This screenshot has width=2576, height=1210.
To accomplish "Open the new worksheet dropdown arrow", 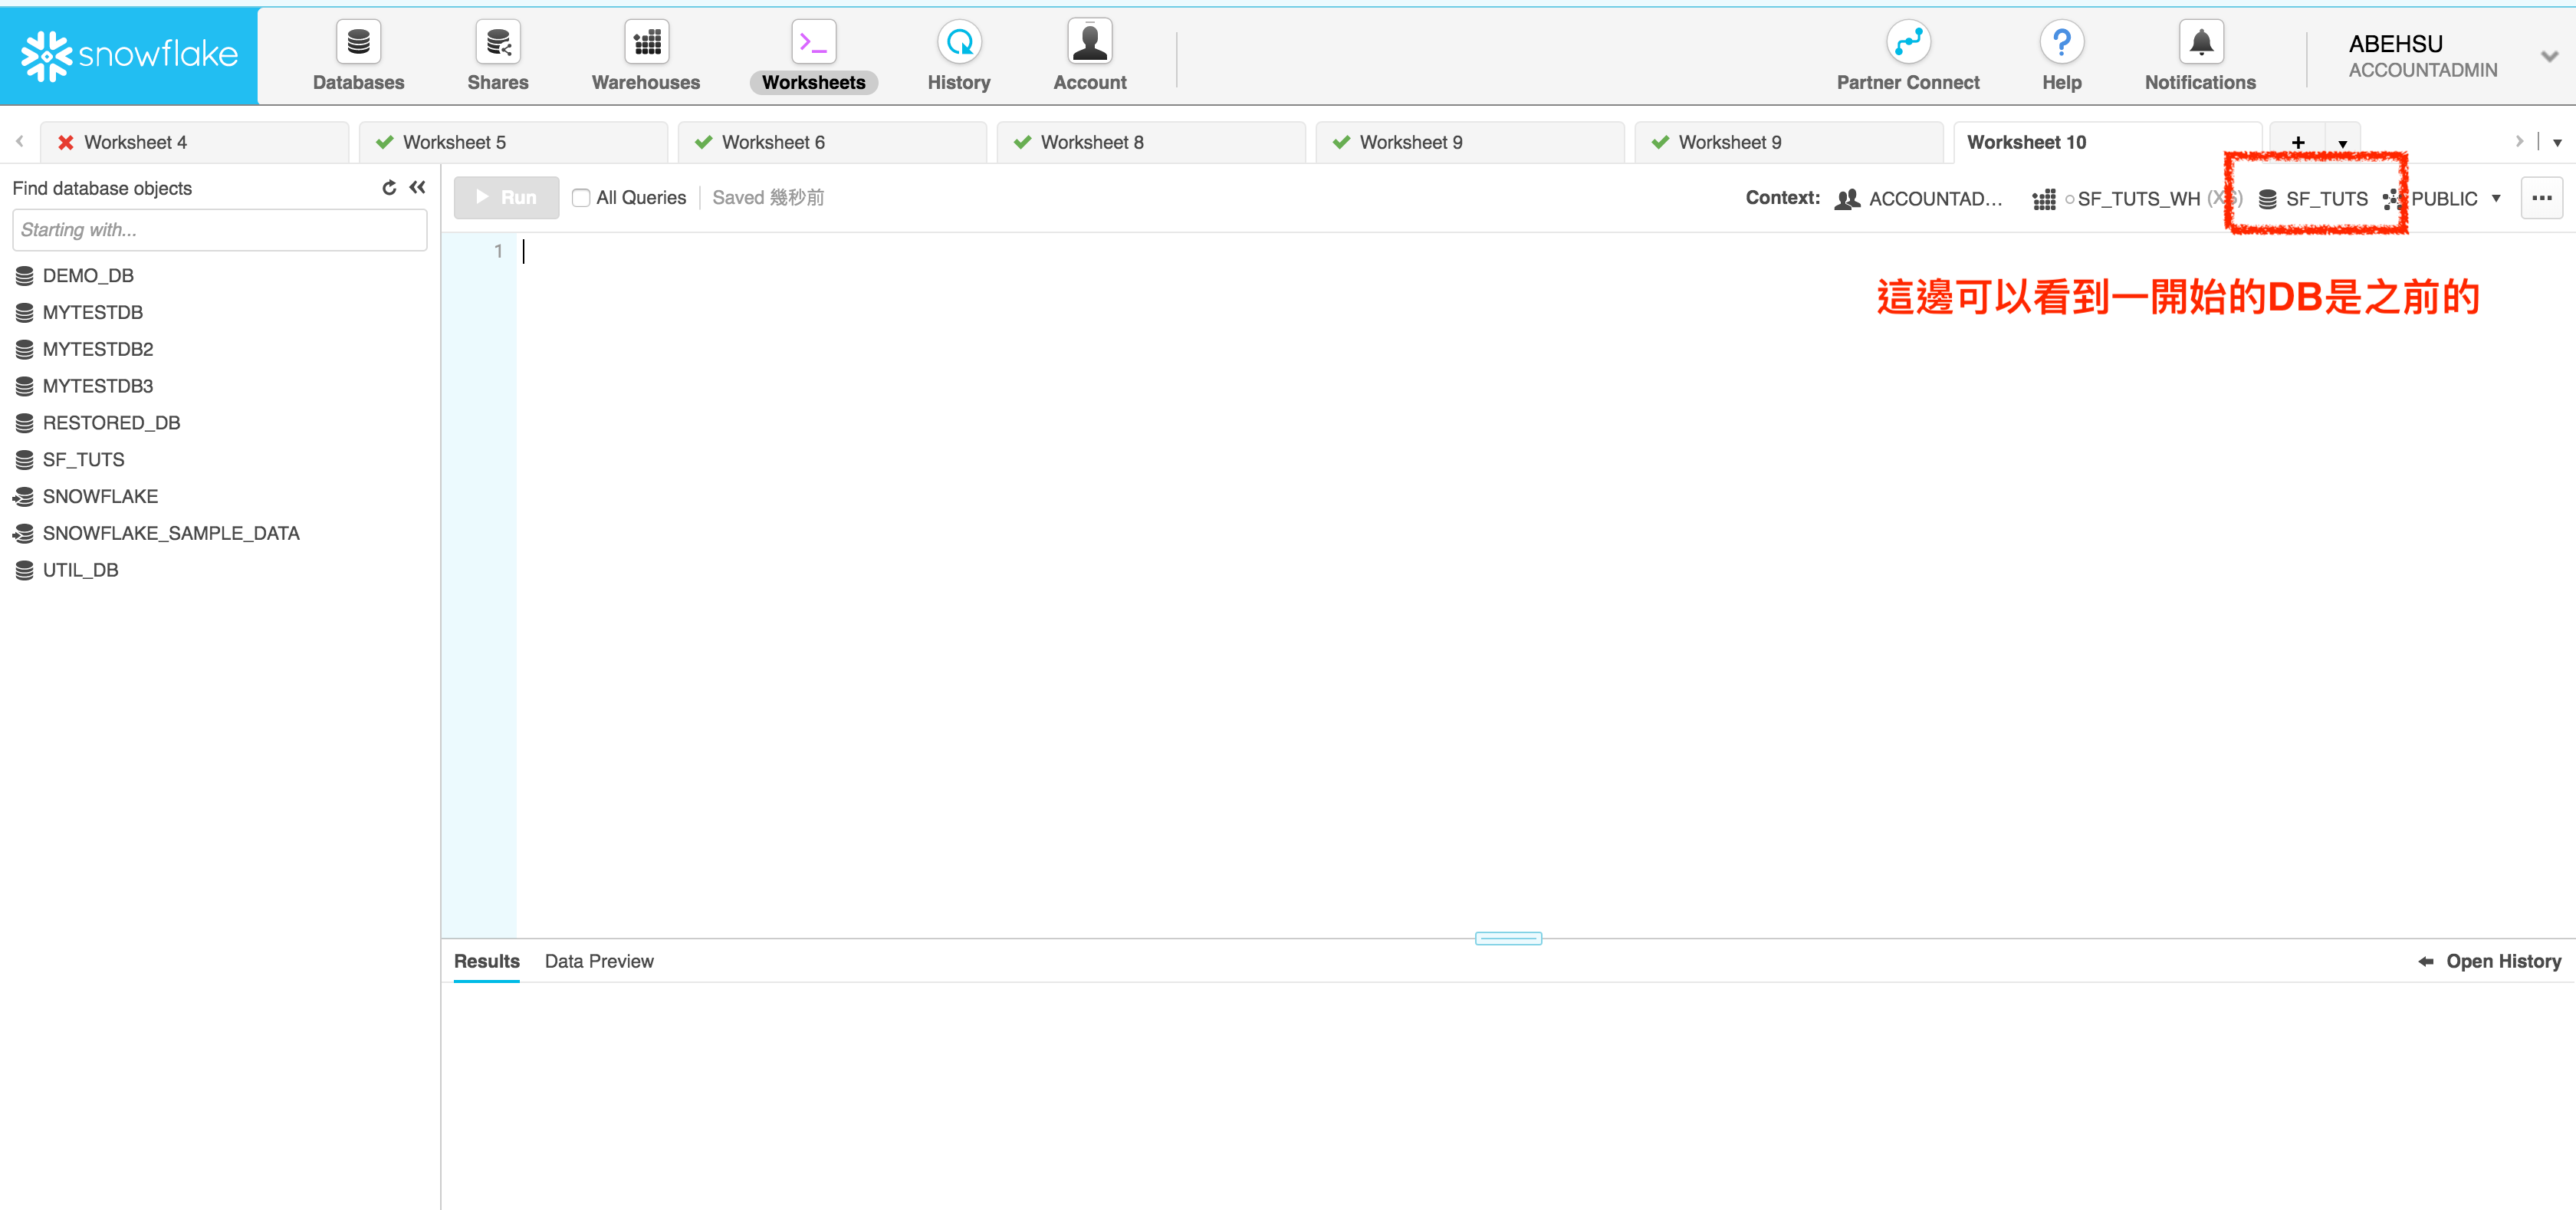I will pyautogui.click(x=2343, y=144).
